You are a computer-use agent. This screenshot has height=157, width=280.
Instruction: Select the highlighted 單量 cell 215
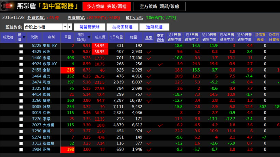[68, 70]
